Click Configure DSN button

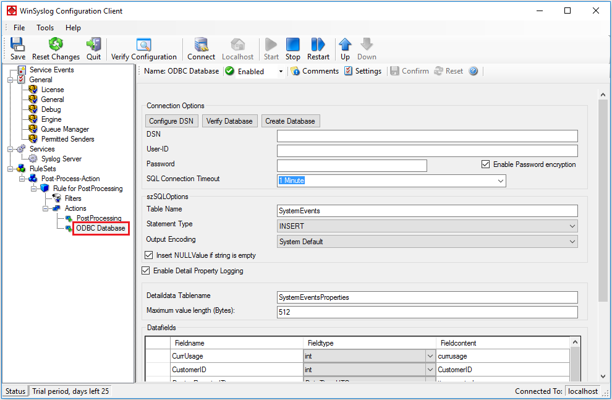point(171,121)
